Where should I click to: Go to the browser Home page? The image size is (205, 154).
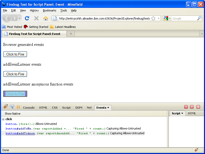click(46, 18)
